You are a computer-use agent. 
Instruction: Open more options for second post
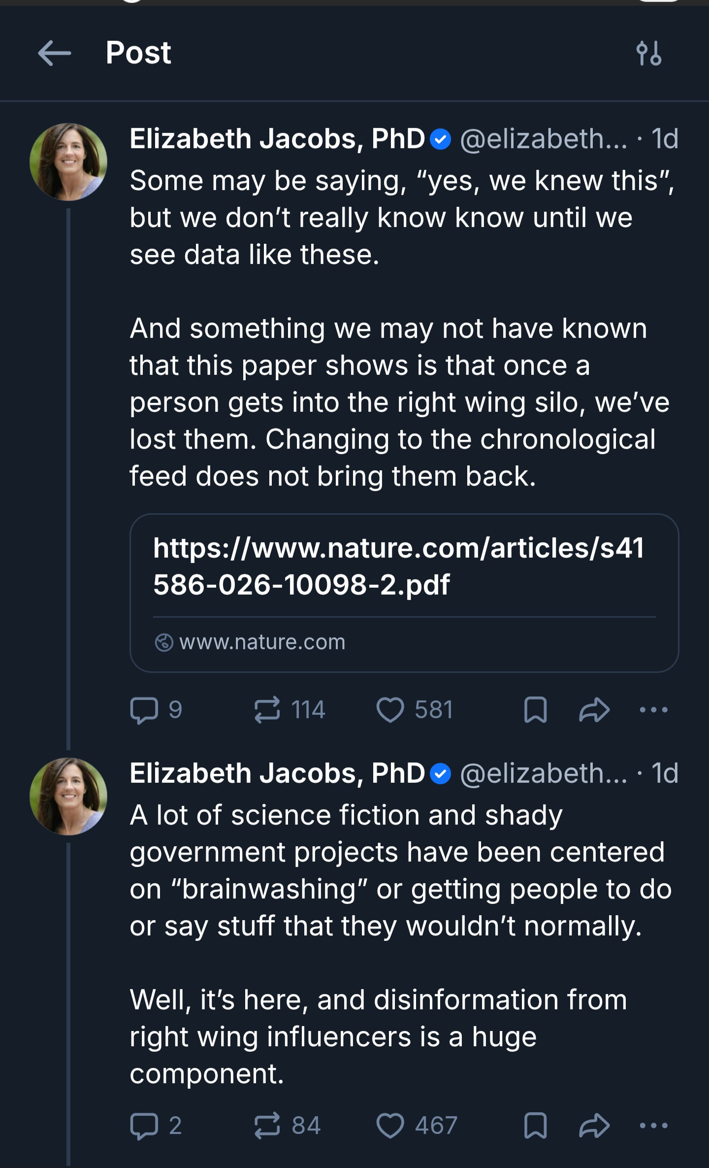[x=653, y=1126]
